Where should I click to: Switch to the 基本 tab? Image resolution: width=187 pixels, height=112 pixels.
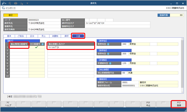pos(9,36)
